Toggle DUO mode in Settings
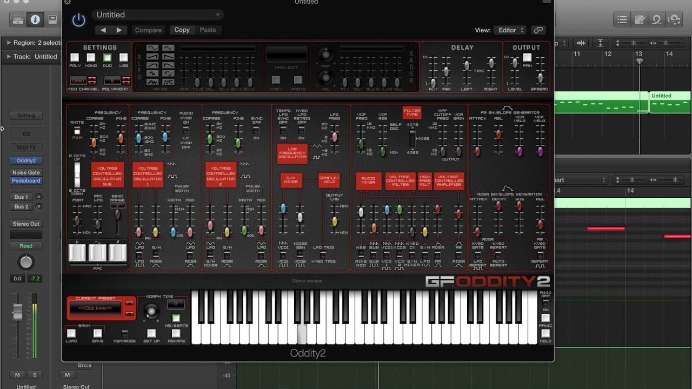Screen dimensions: 692x389 tap(107, 57)
